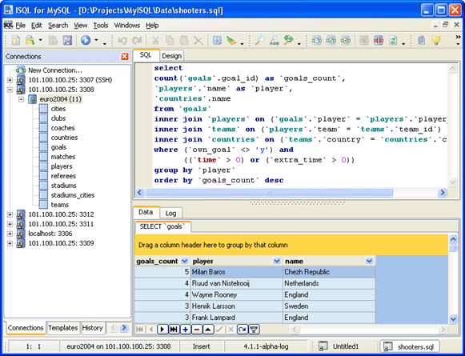Click the refresh icon with green arrows

click(393, 40)
